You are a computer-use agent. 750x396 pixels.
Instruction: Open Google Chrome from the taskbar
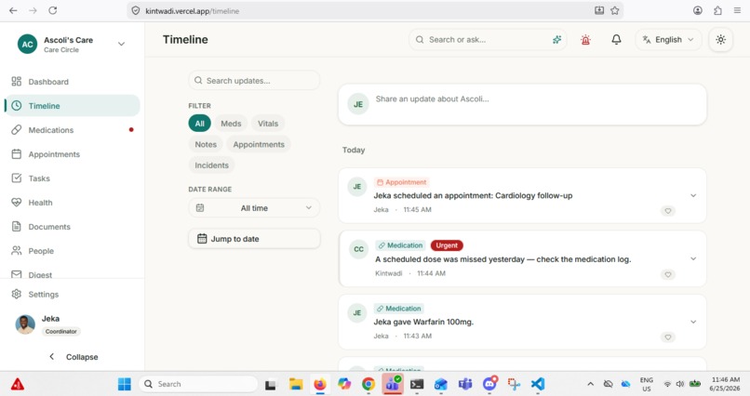pyautogui.click(x=368, y=384)
